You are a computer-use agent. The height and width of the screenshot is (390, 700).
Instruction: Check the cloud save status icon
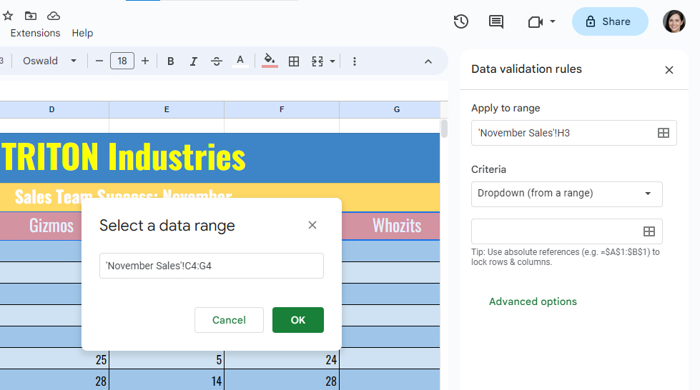(54, 16)
